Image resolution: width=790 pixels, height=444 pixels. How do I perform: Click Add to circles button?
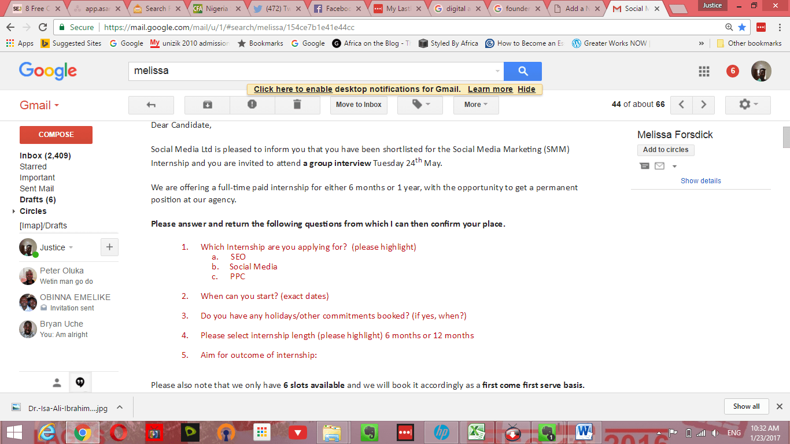pyautogui.click(x=666, y=150)
